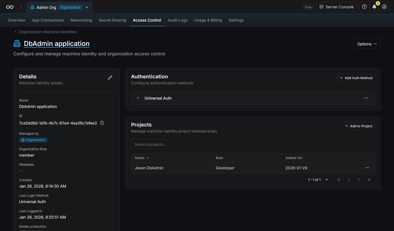Copy the machine identity ID
This screenshot has width=394, height=231.
click(x=102, y=123)
